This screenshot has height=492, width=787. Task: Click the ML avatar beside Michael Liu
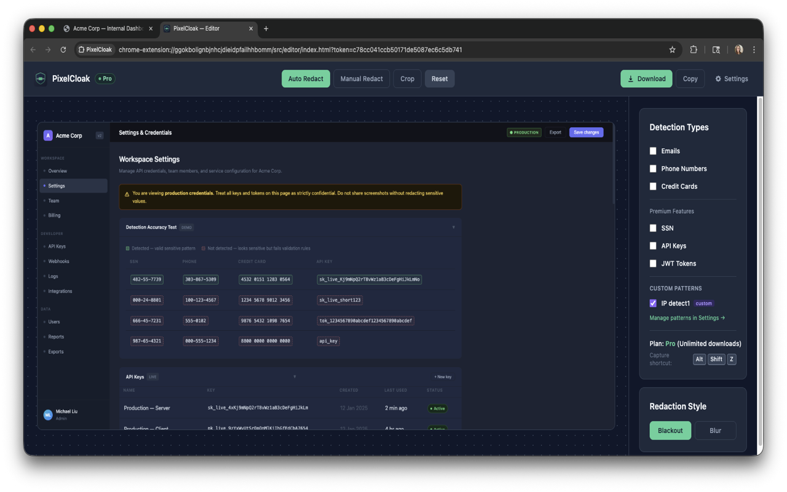pos(48,415)
